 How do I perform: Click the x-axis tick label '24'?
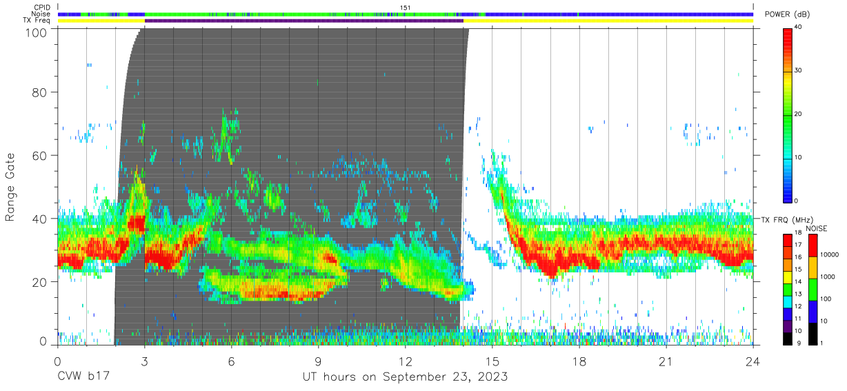(x=753, y=361)
